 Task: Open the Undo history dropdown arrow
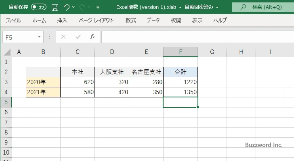click(x=73, y=7)
